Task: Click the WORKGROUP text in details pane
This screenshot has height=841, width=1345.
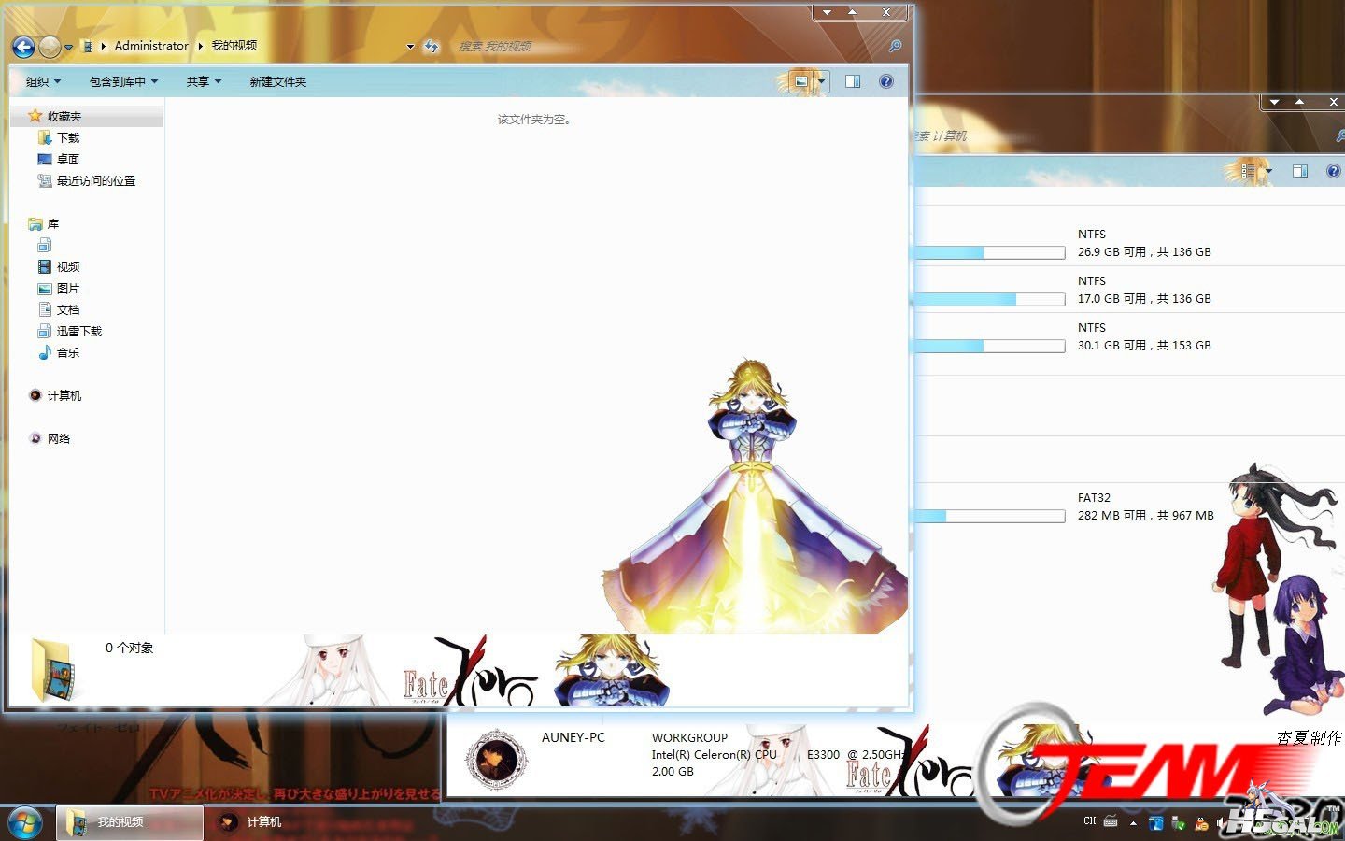Action: (x=689, y=738)
